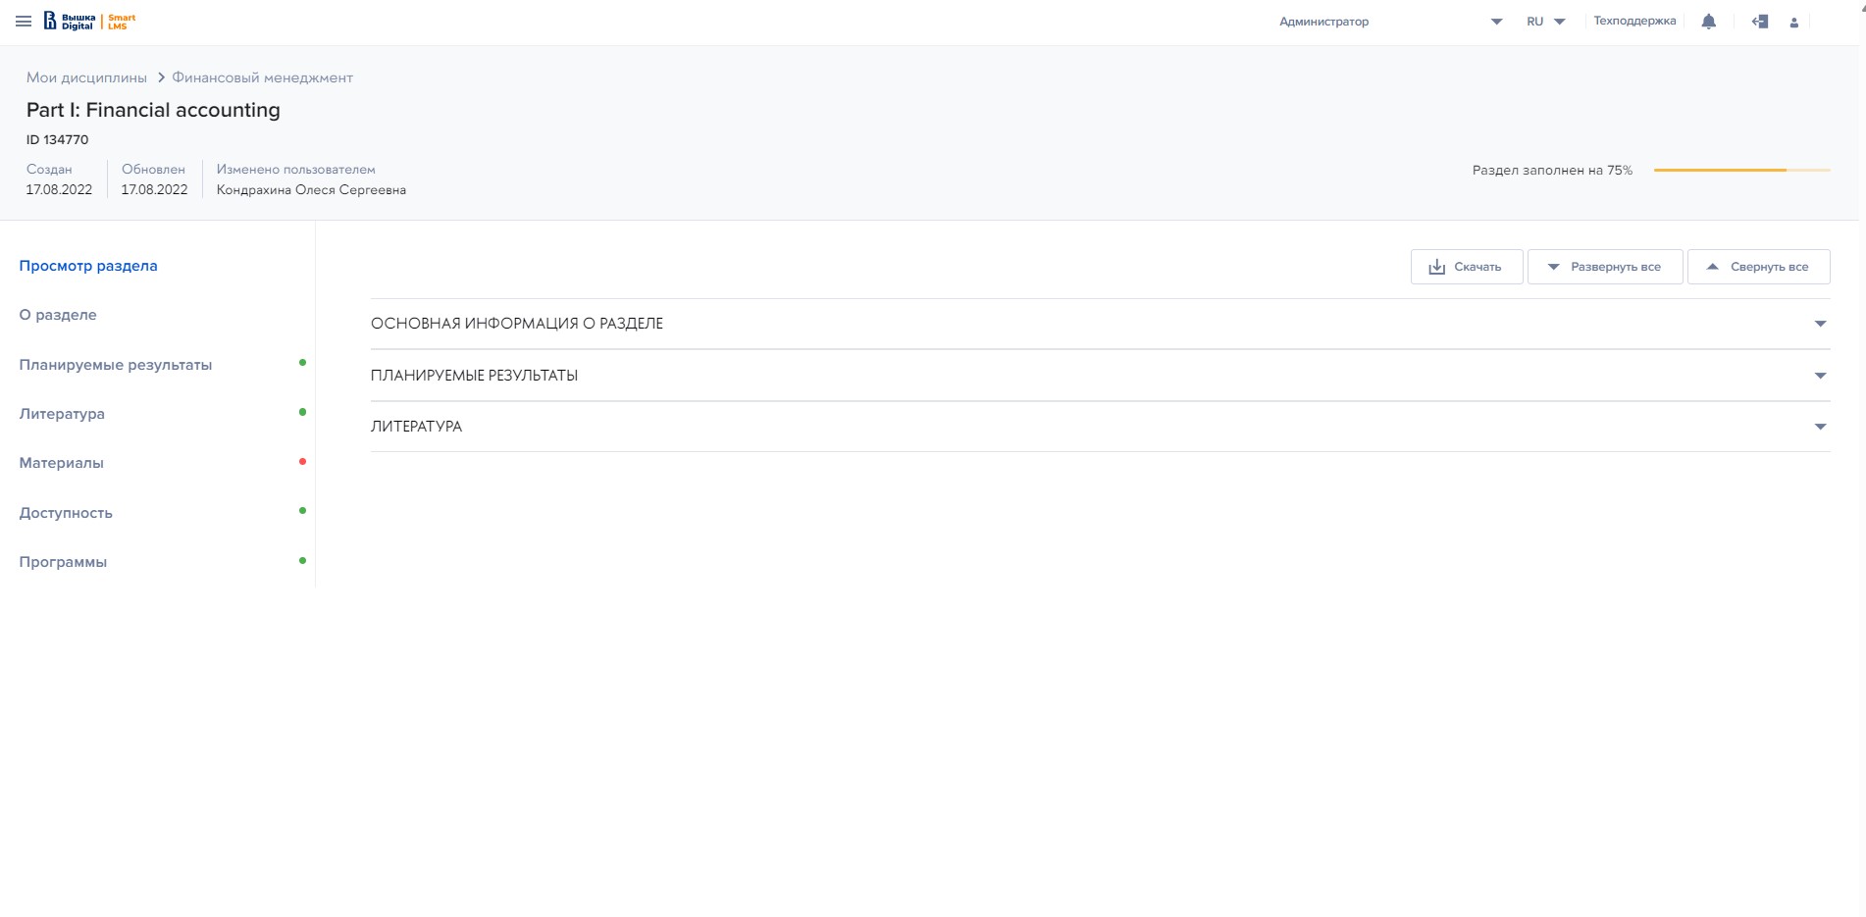Click the Скачать download button
This screenshot has width=1866, height=917.
(1466, 267)
